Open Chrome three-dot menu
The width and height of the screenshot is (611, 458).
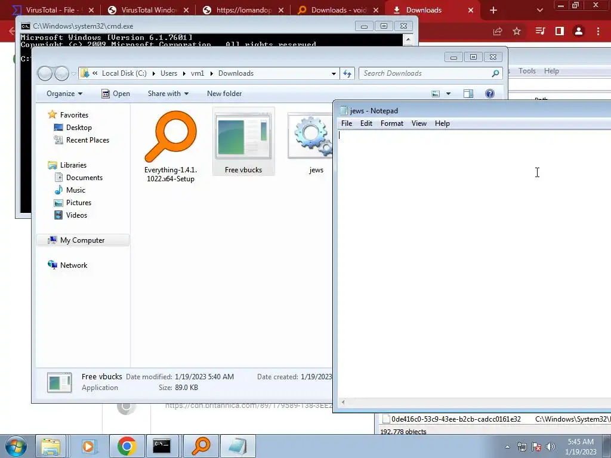[x=598, y=31]
